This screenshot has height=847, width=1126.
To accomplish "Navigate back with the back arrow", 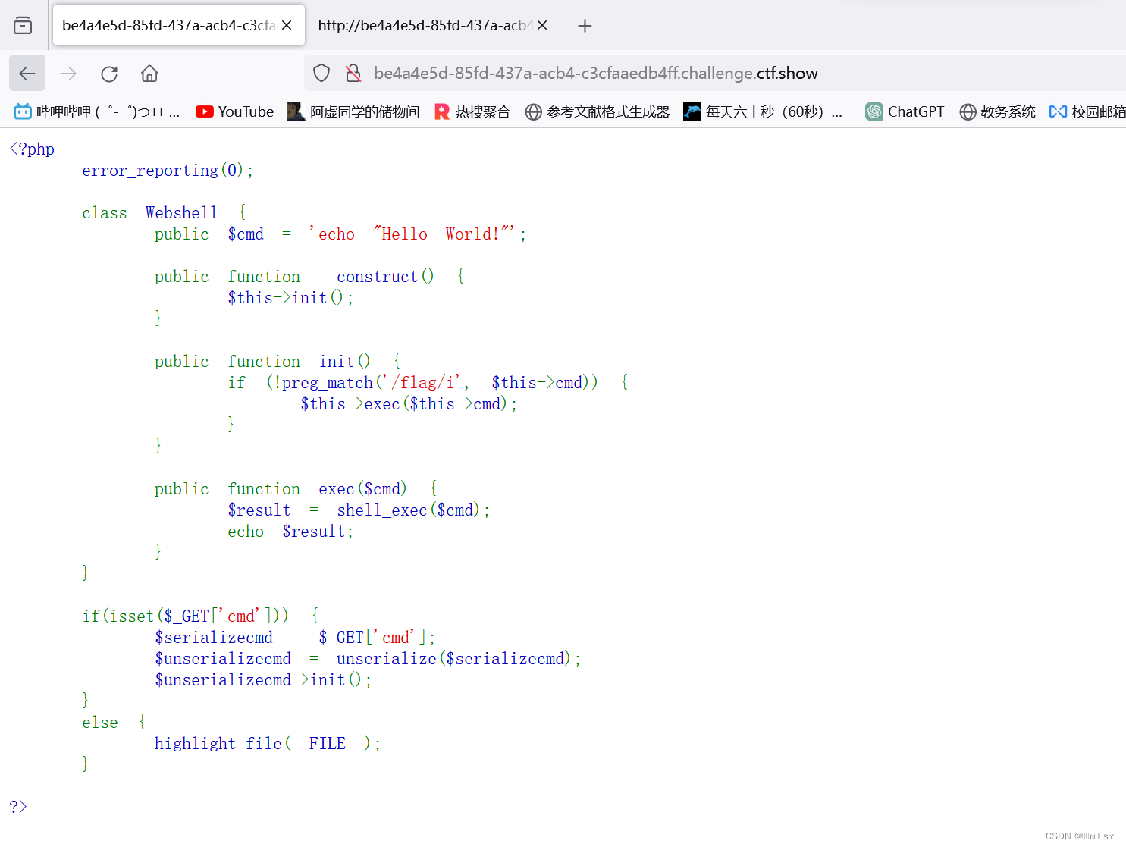I will point(27,73).
